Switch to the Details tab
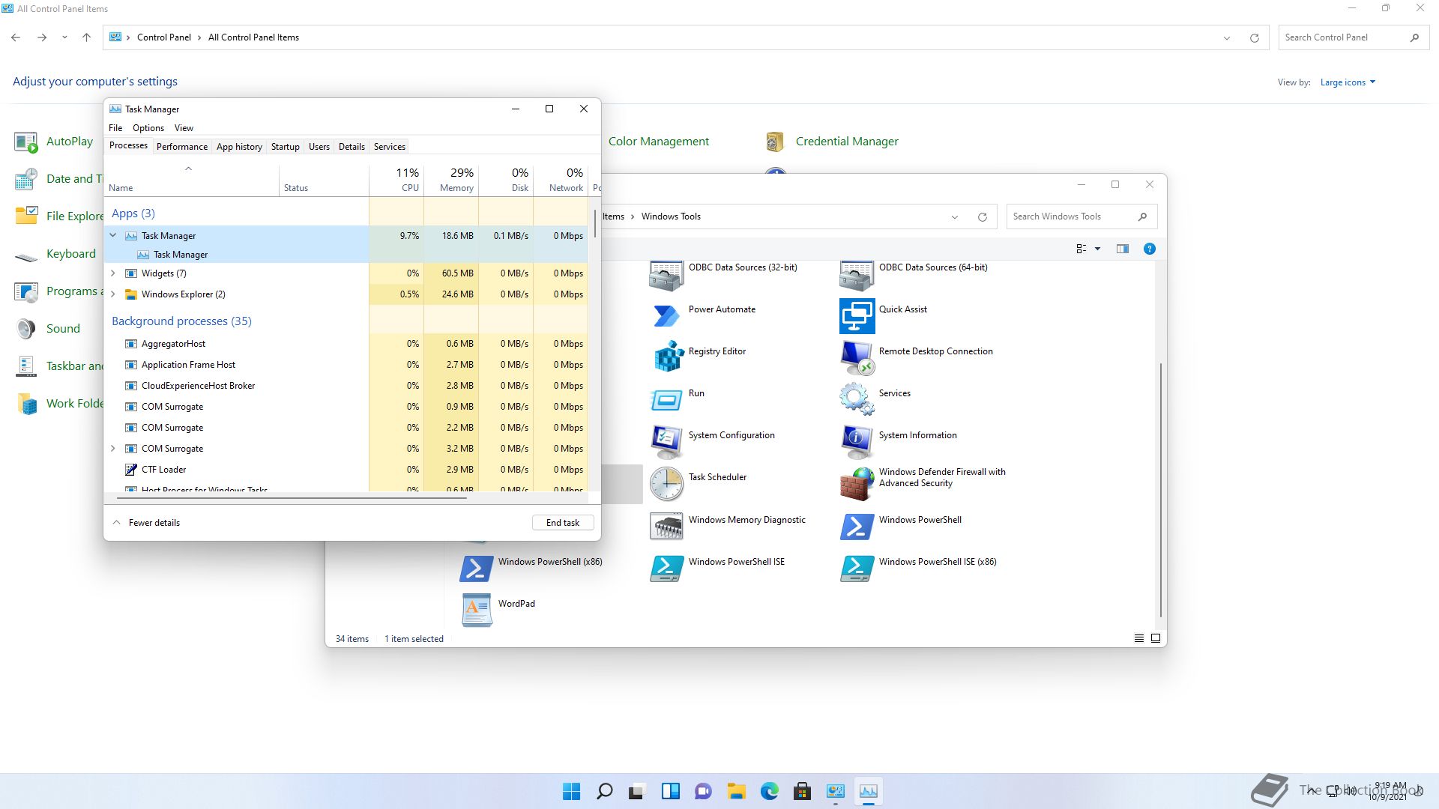This screenshot has height=809, width=1439. [352, 147]
